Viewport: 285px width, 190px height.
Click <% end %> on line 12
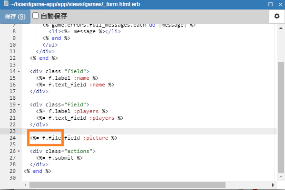(44, 58)
